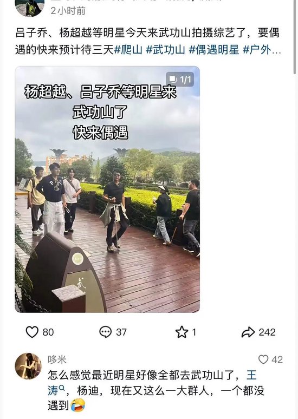
Task: Open the #武功山 hashtag
Action: (165, 50)
